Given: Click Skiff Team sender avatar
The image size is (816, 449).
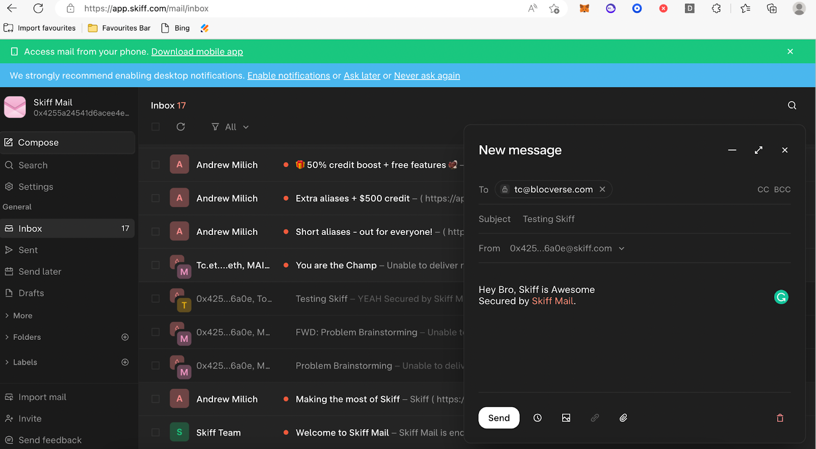Looking at the screenshot, I should click(x=180, y=432).
